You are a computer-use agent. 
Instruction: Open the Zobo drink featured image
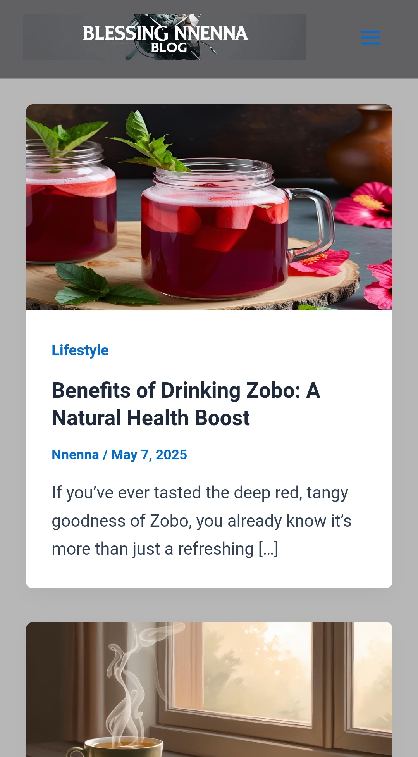point(209,207)
